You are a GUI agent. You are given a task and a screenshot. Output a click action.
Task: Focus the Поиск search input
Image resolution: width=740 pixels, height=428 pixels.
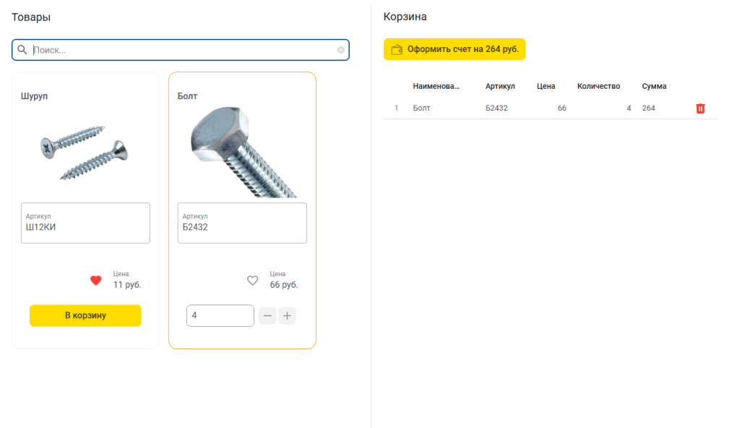(180, 50)
